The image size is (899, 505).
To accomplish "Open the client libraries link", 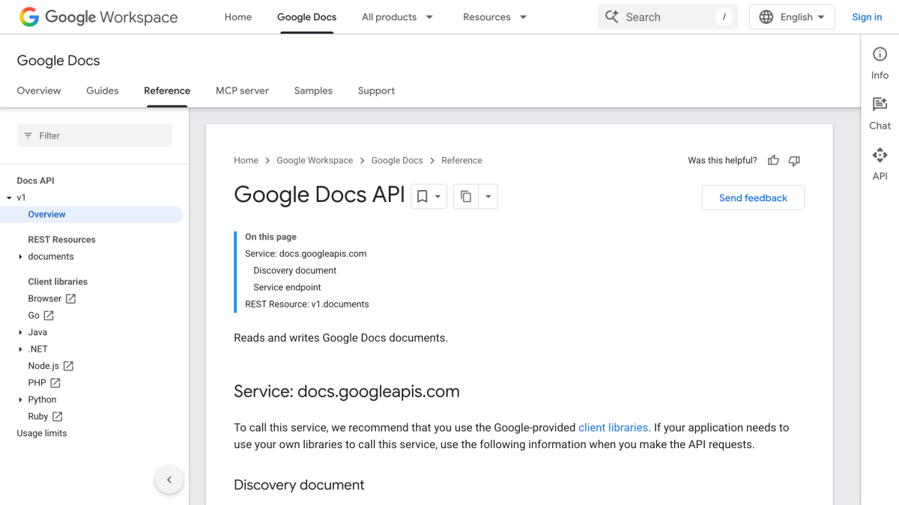I will [x=613, y=428].
